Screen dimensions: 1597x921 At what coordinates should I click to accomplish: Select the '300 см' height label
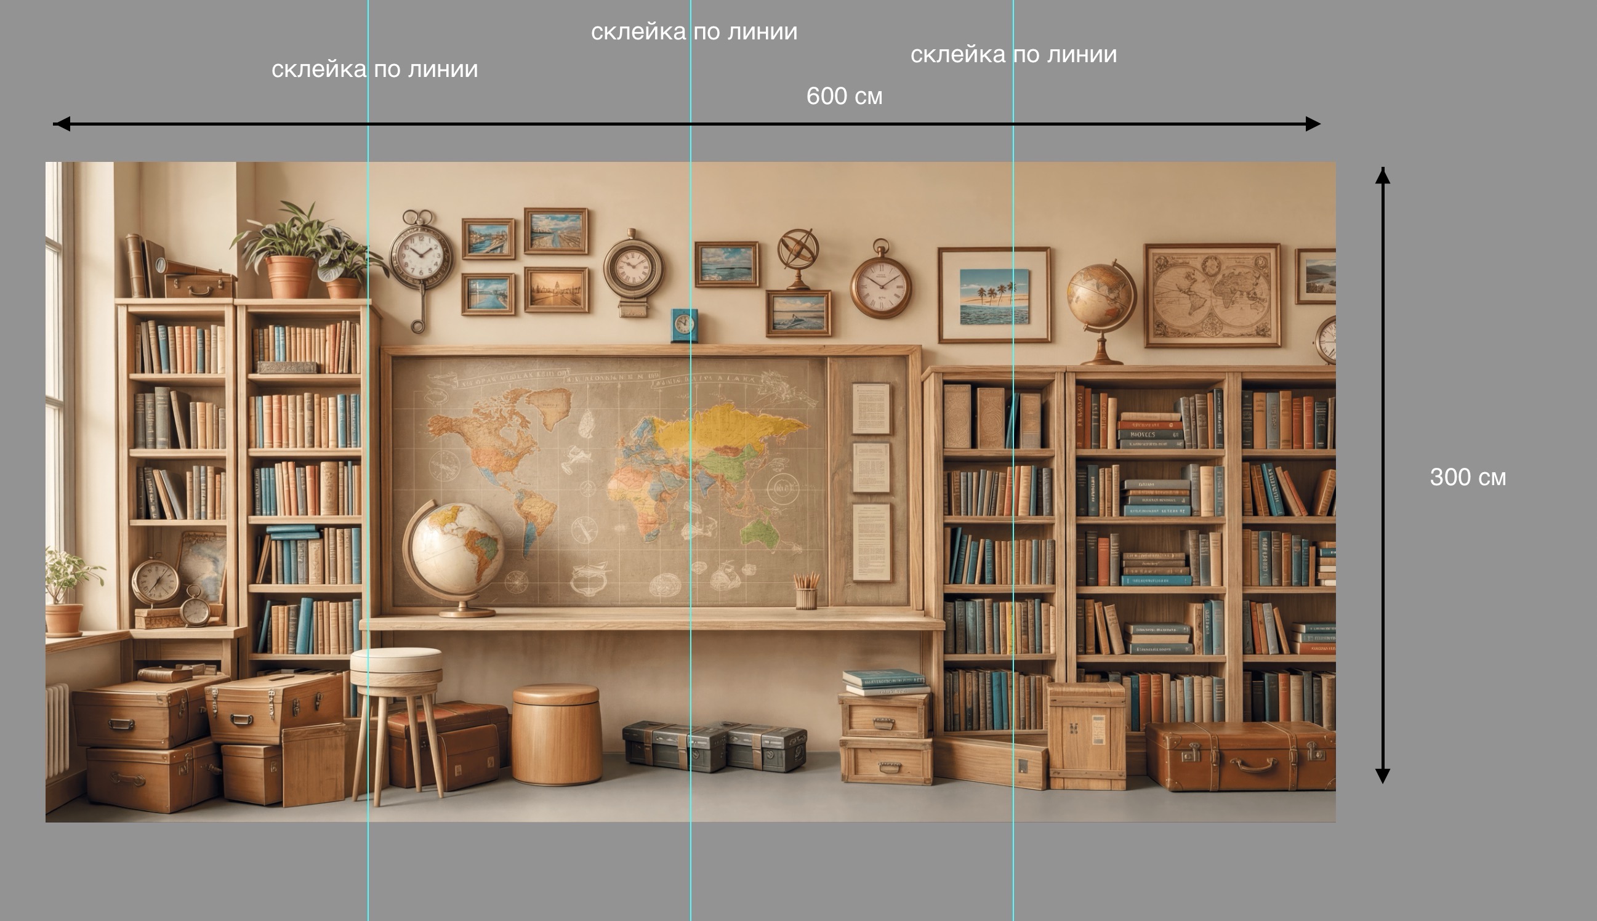pyautogui.click(x=1467, y=477)
